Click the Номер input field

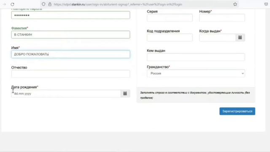(x=222, y=18)
